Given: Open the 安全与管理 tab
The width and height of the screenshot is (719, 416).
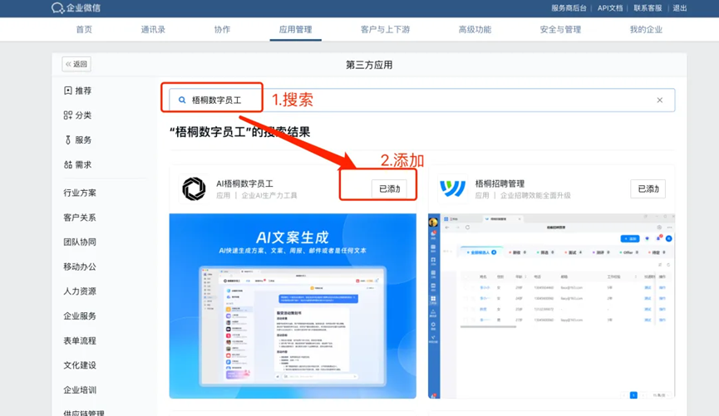Looking at the screenshot, I should [560, 29].
